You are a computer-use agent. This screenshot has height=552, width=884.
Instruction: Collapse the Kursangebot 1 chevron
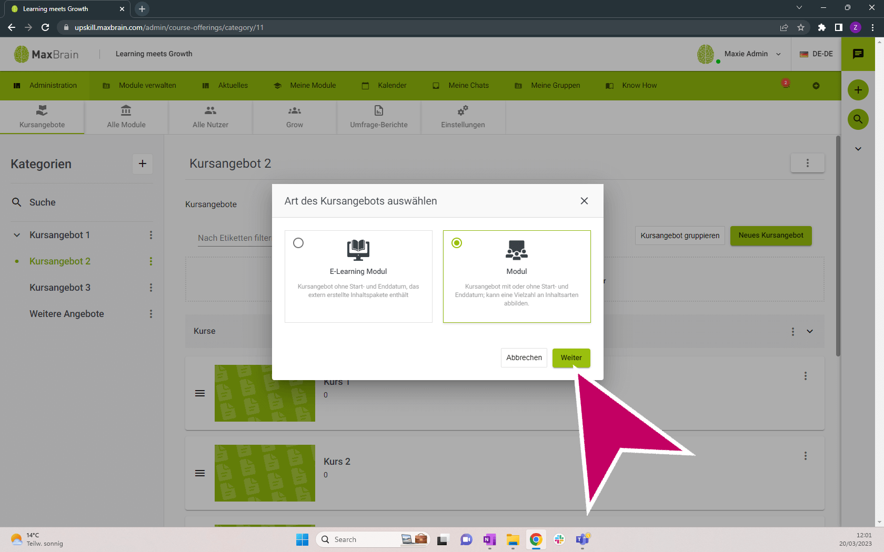[x=17, y=235]
